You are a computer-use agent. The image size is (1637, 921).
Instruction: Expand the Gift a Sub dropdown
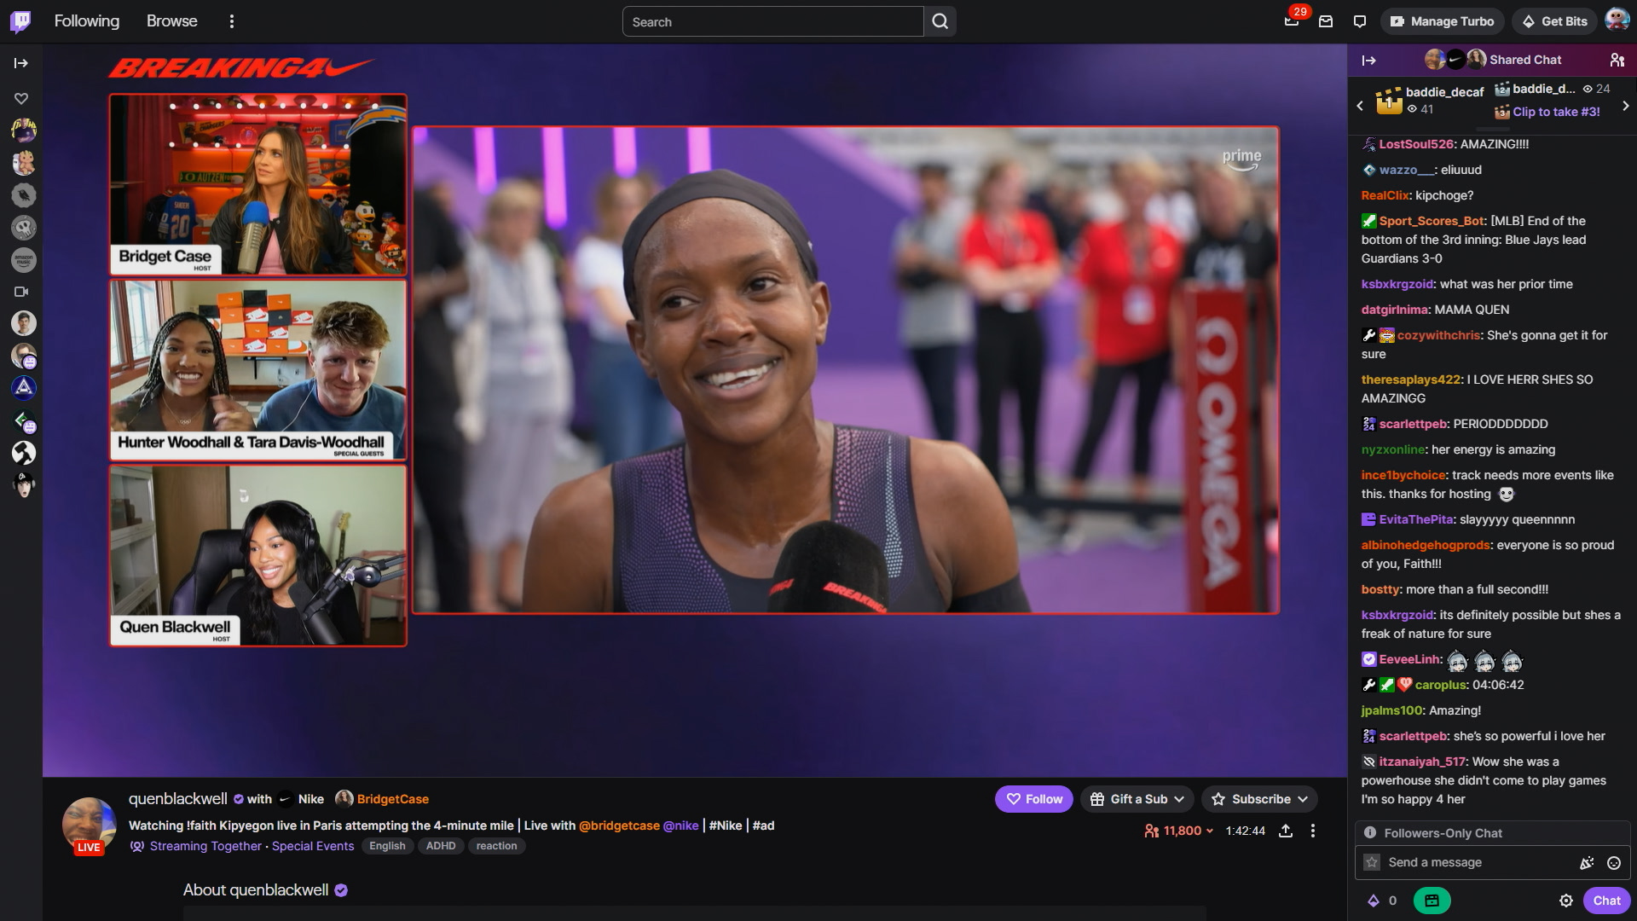[1138, 799]
